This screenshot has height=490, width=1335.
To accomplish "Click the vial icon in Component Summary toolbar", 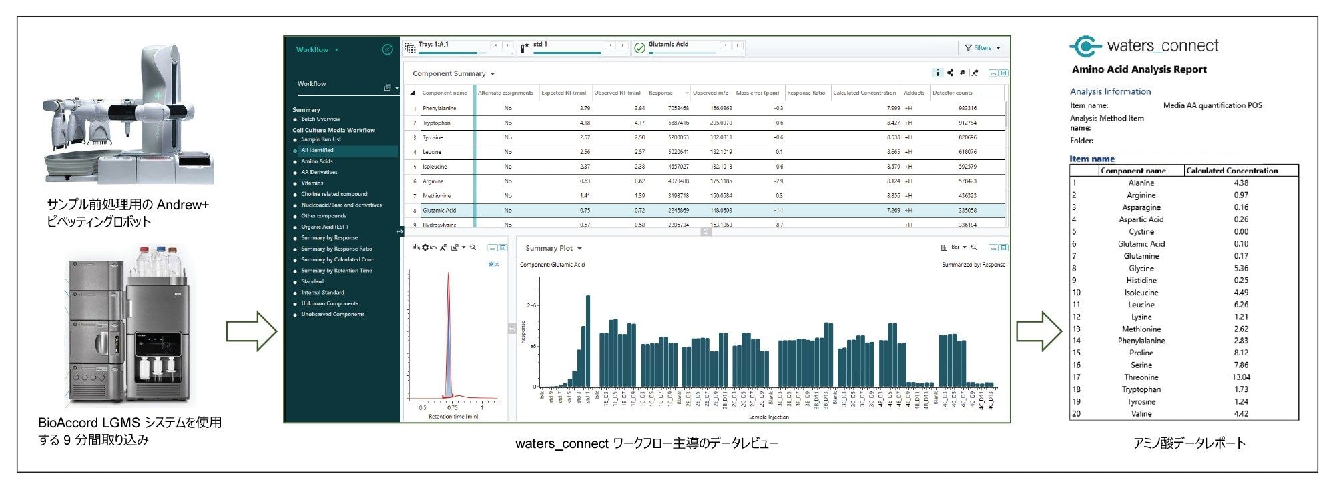I will click(938, 73).
